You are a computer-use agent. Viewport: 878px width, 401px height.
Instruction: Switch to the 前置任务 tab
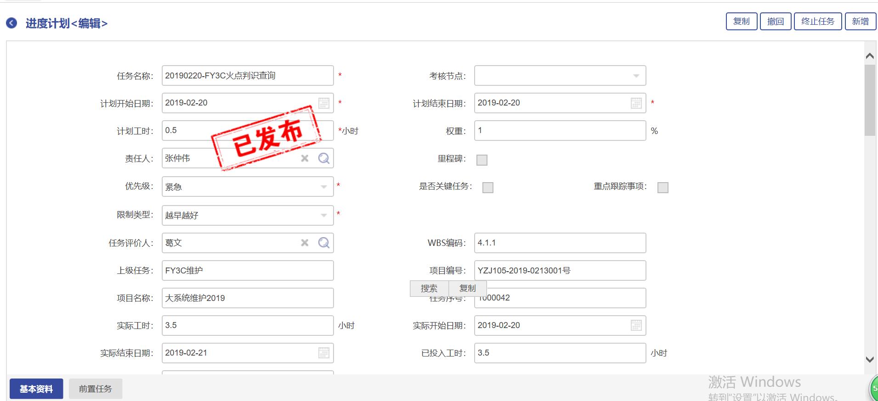(x=96, y=389)
